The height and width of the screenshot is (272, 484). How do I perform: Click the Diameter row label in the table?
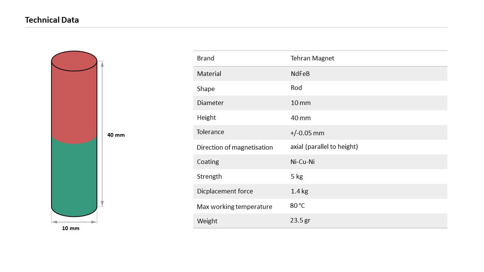point(210,103)
